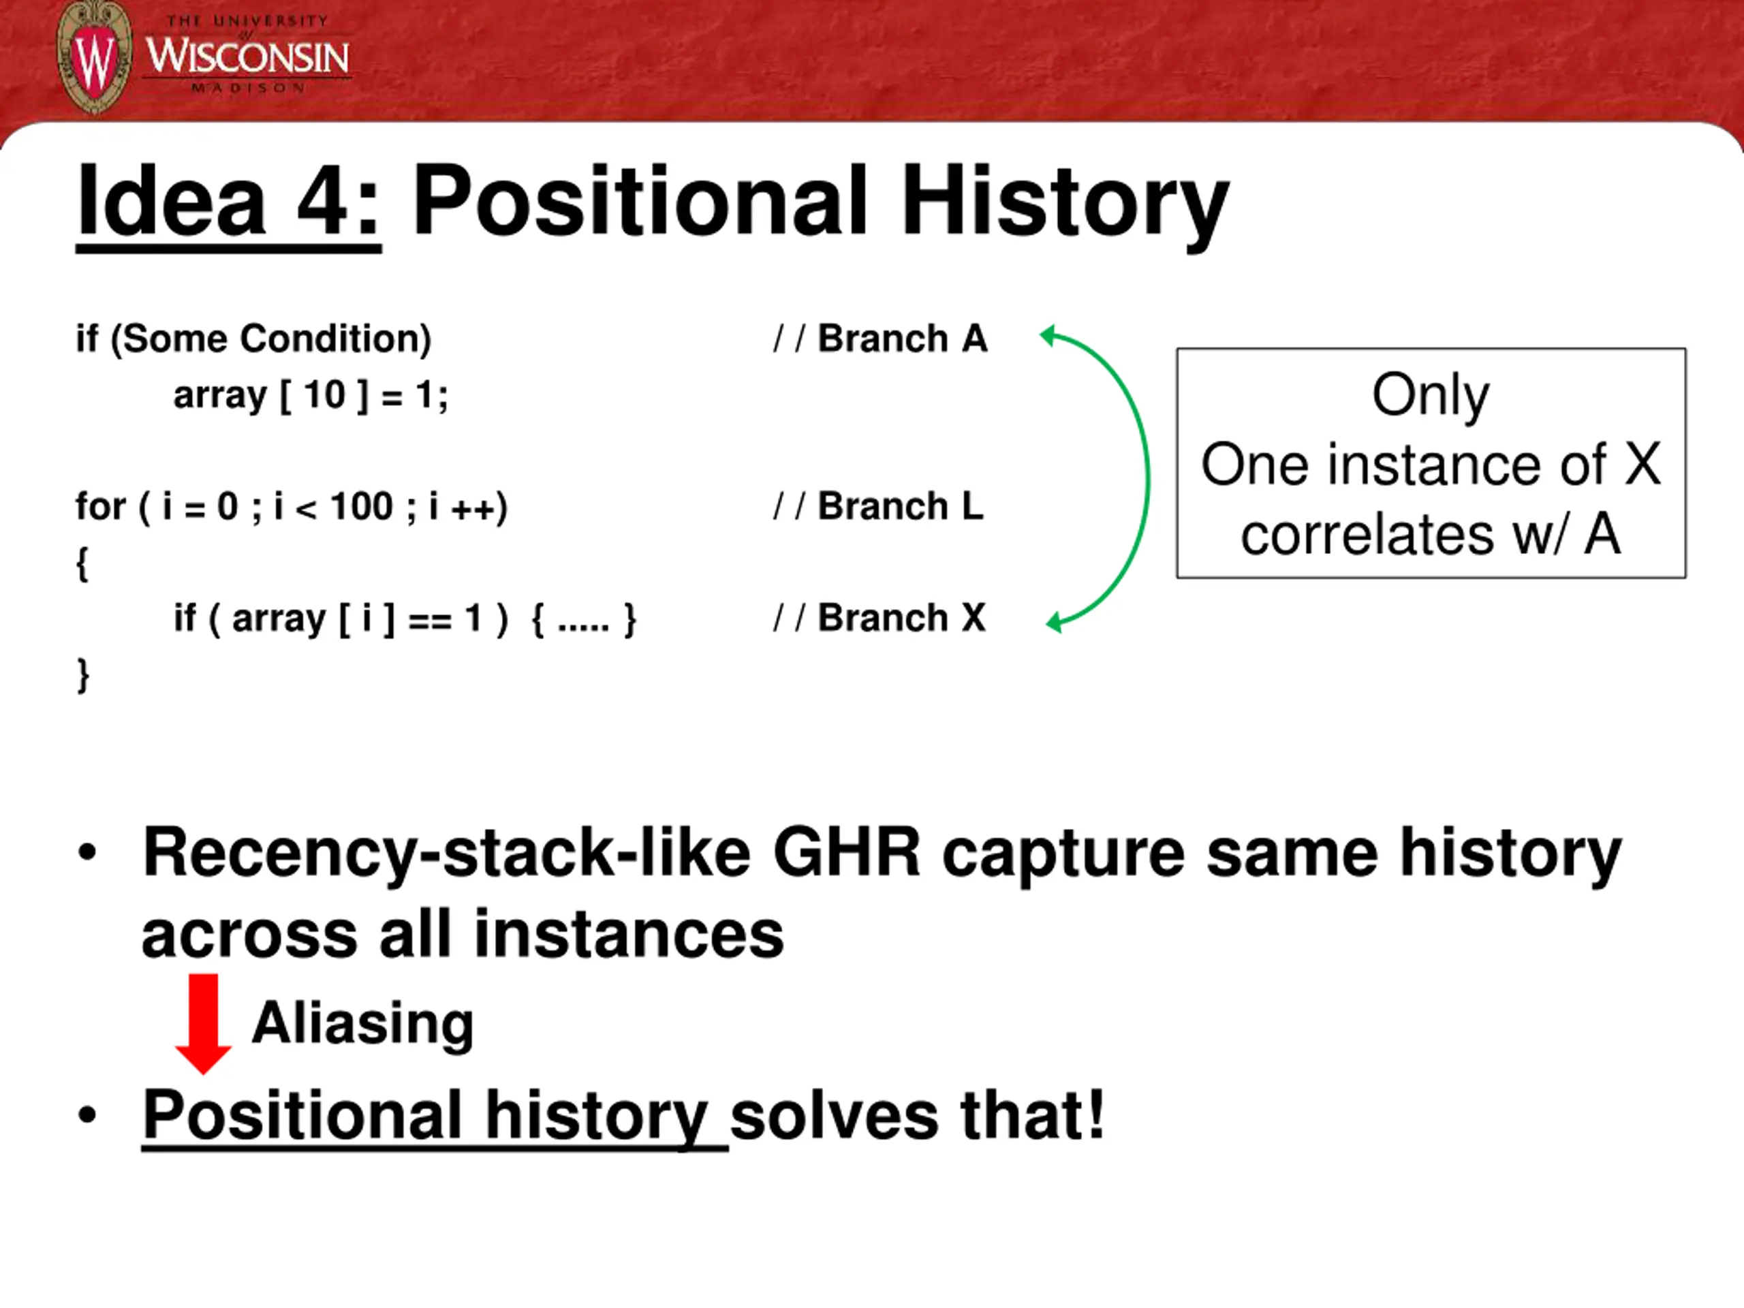Click the for loop code line
The height and width of the screenshot is (1308, 1744).
tap(292, 506)
